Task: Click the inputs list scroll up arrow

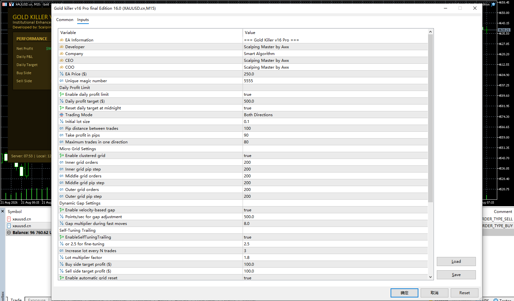Action: 430,32
